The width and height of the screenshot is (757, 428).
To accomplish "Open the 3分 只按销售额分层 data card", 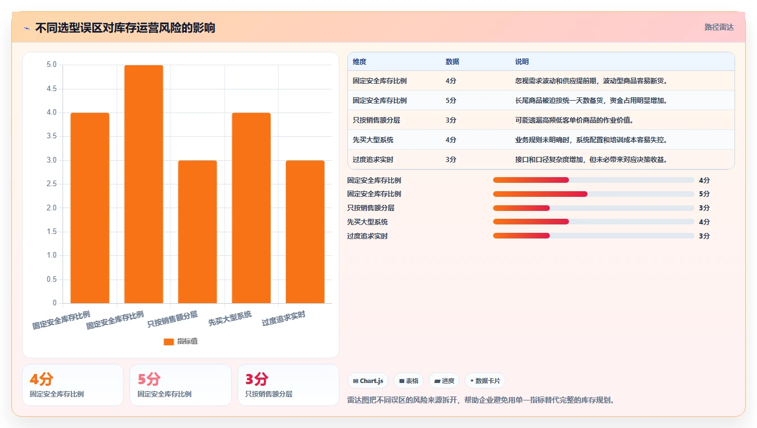I will coord(288,385).
